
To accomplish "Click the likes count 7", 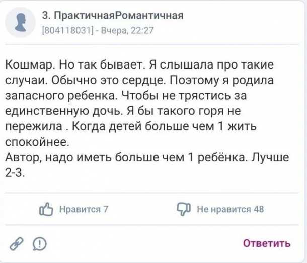I will [105, 210].
